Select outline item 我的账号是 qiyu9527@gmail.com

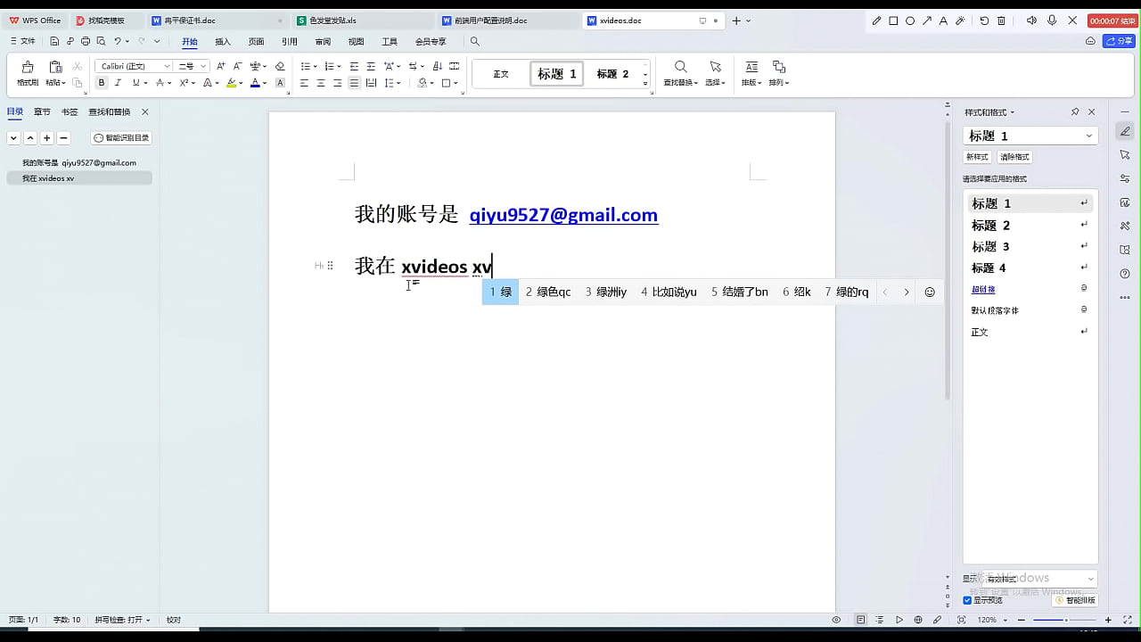[x=79, y=162]
